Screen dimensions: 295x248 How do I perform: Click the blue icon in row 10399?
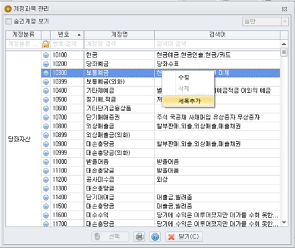tap(46, 82)
